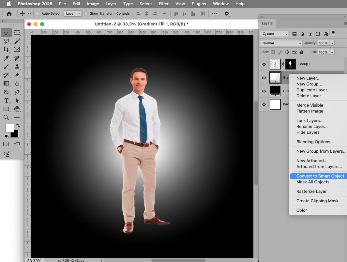Screen dimensions: 347x262
Task: Choose the Eraser tool
Action: pyautogui.click(x=17, y=75)
